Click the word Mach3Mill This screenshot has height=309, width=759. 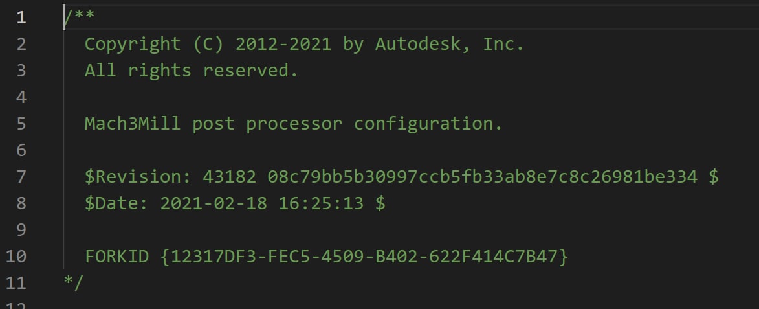click(x=133, y=124)
